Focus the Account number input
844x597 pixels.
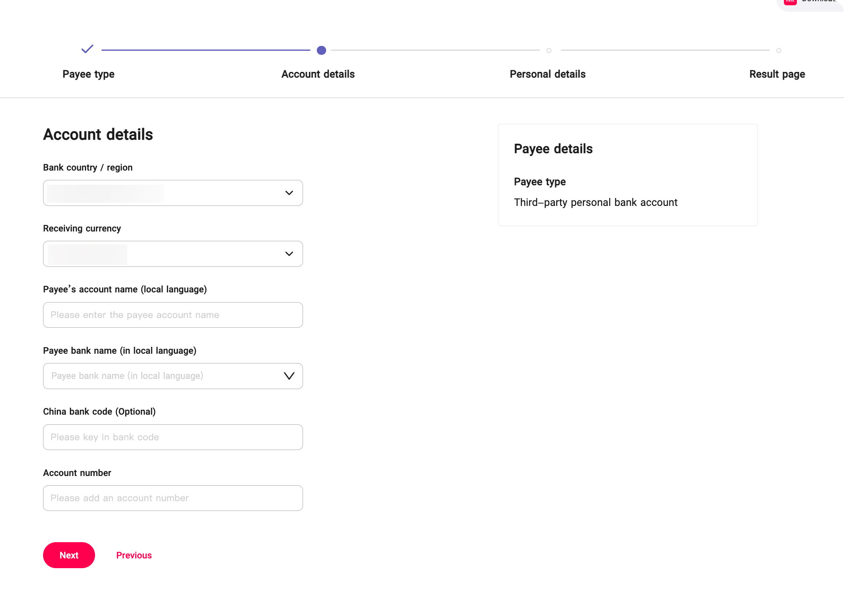point(173,498)
